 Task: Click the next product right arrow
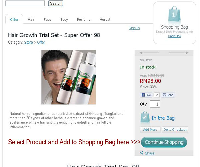(179, 53)
